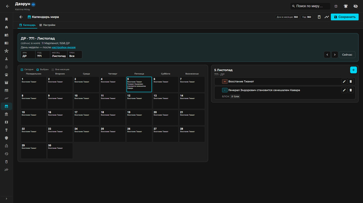Click the Воскресенье column header
Screen dimensions: 363x203
192,74
